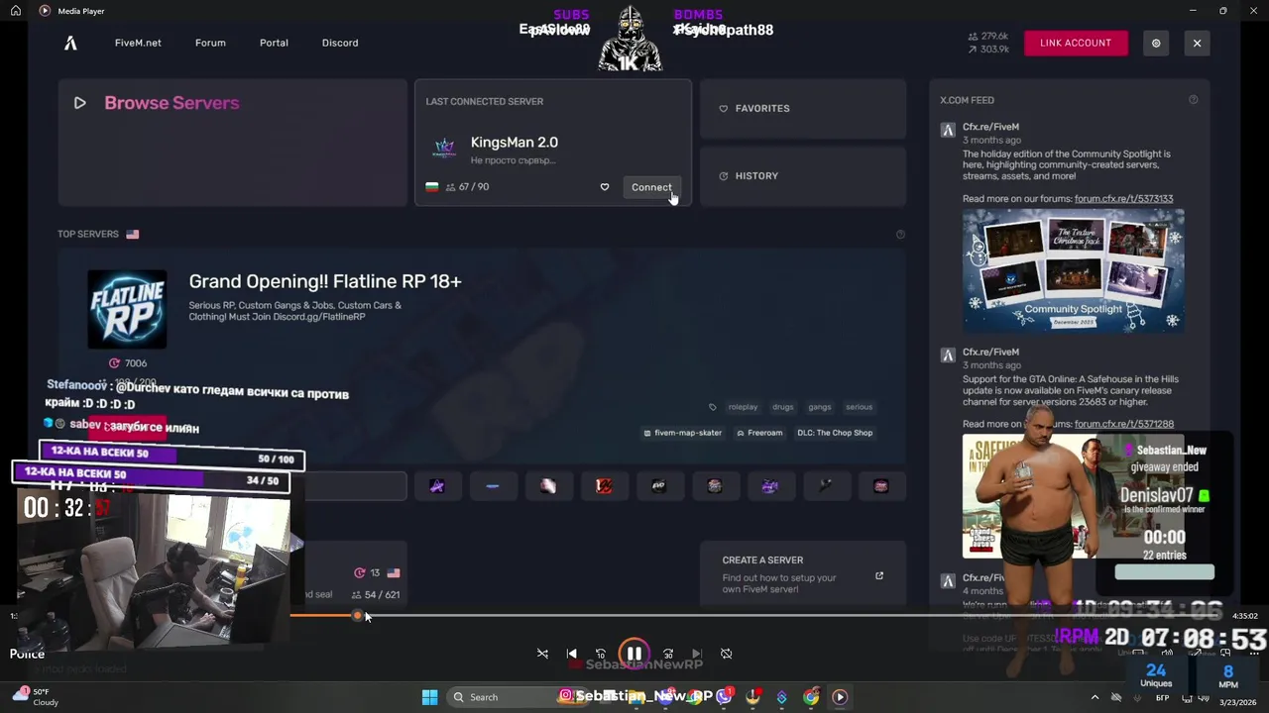This screenshot has height=713, width=1269.
Task: Click the Freeroam game type label
Action: 759,433
